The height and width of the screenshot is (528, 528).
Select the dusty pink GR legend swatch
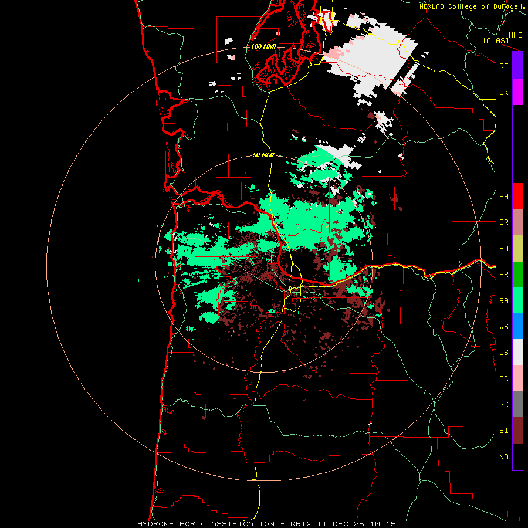tap(518, 222)
